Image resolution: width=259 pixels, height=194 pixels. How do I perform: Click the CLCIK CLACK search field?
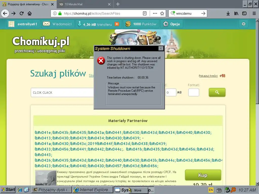pyautogui.click(x=62, y=92)
